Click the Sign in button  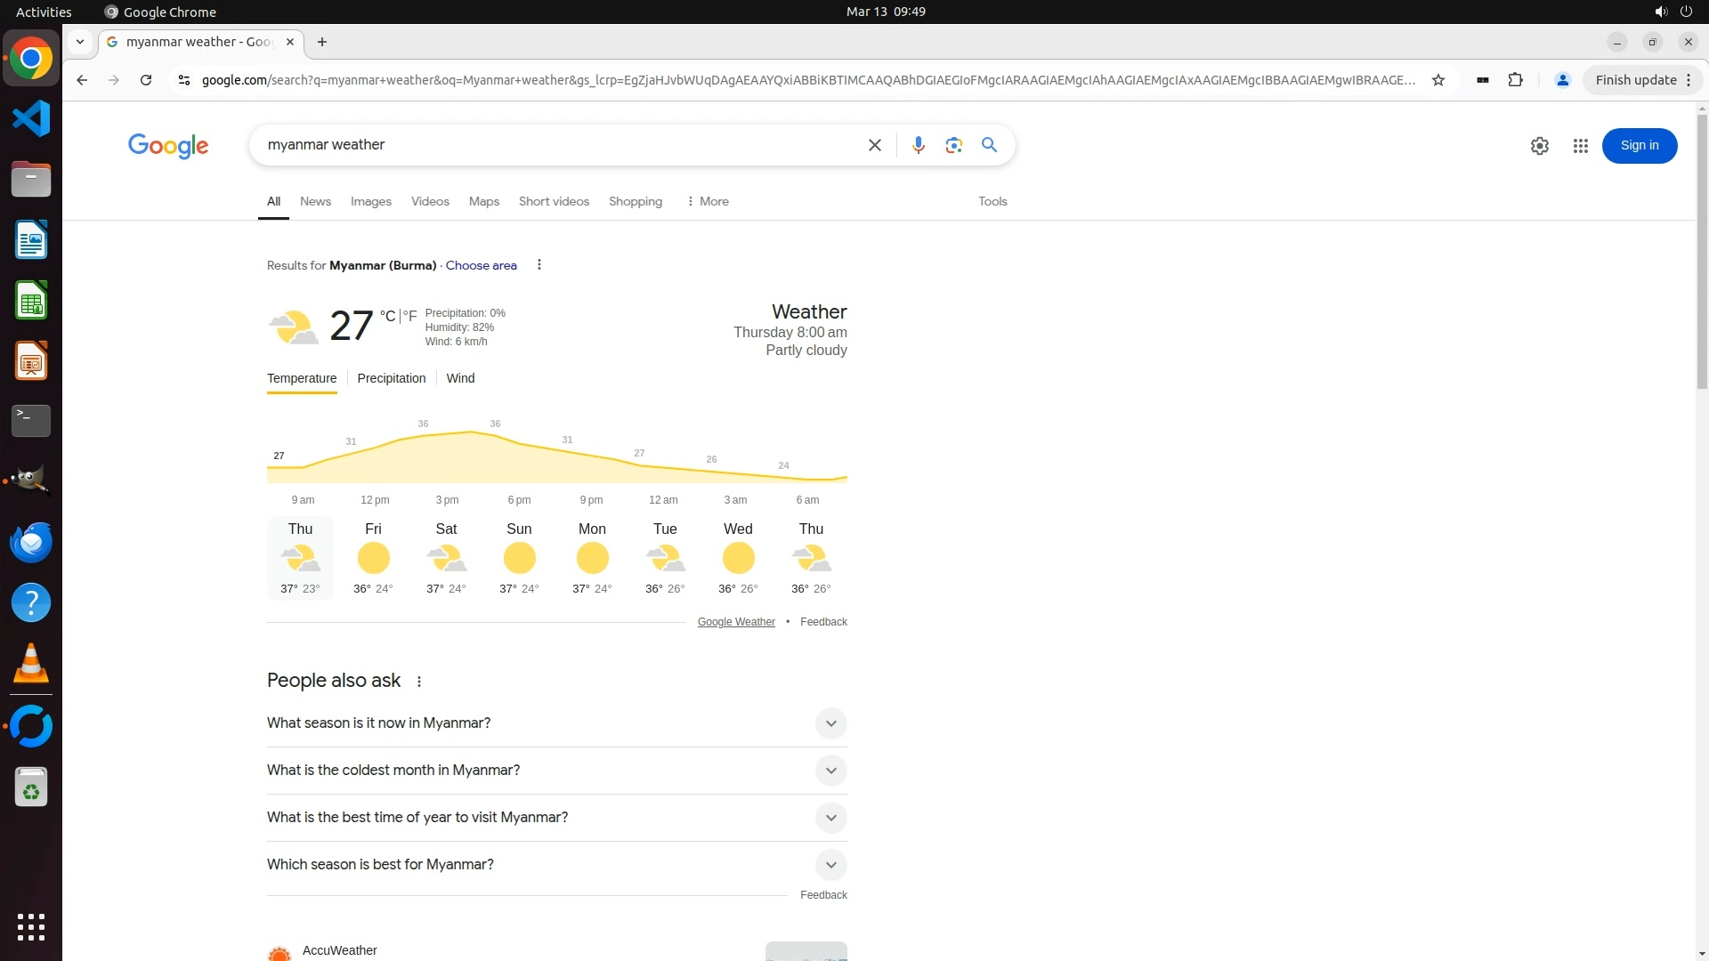pos(1639,146)
